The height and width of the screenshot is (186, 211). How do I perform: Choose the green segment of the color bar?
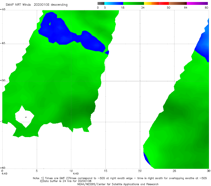click(x=133, y=3)
